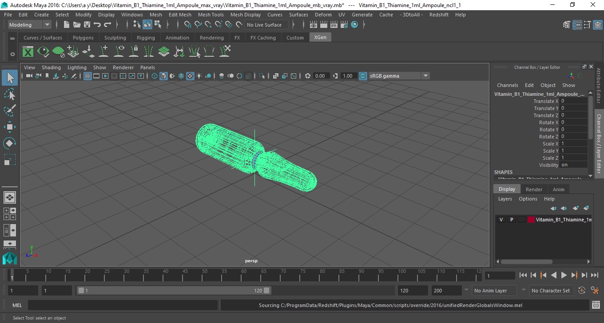604x323 pixels.
Task: Click No Live Surface button
Action: (x=266, y=25)
